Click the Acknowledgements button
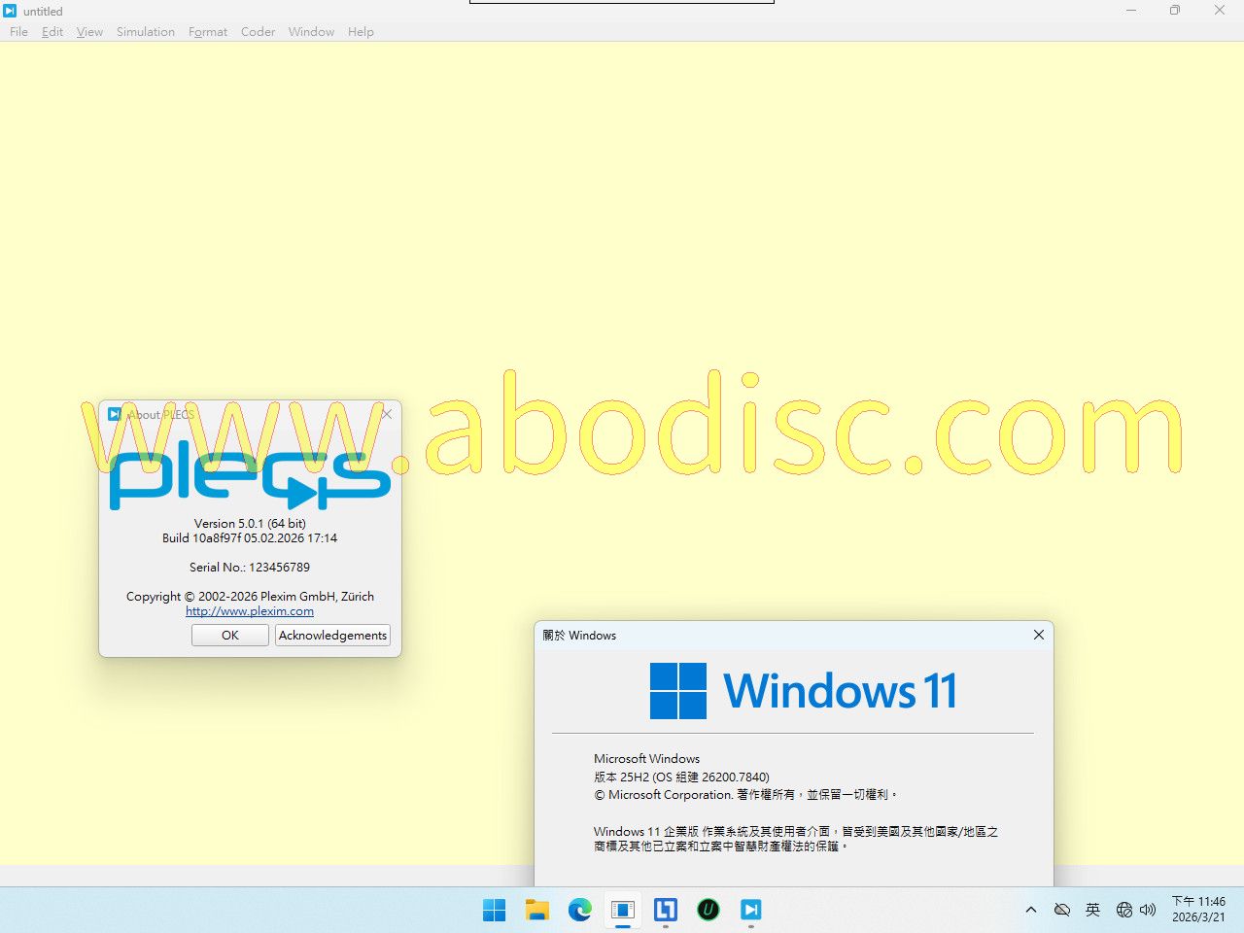The image size is (1244, 933). [x=332, y=636]
